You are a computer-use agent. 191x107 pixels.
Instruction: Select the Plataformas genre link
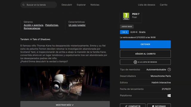[x=52, y=25]
